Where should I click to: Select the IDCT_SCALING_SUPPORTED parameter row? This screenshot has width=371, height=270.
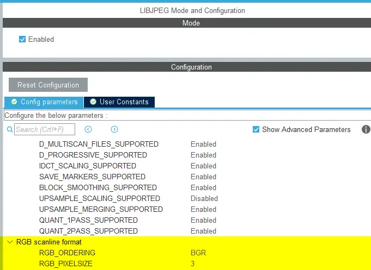point(88,166)
